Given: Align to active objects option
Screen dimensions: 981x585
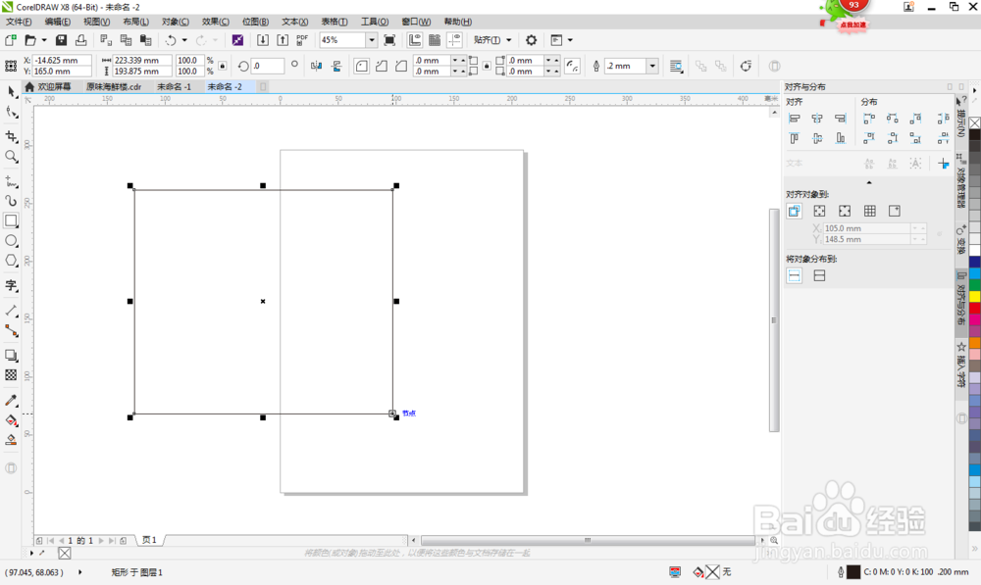Looking at the screenshot, I should click(x=794, y=212).
